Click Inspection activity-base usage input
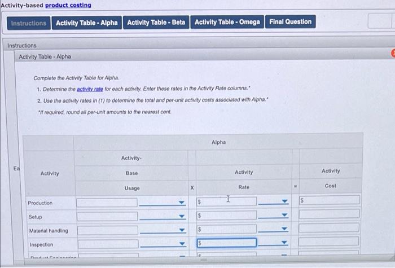Viewport: 395px width, 268px height. pos(108,244)
